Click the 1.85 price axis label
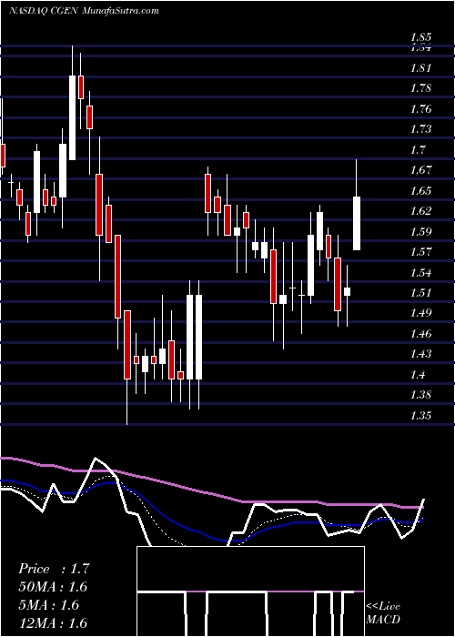This screenshot has width=455, height=637. [421, 38]
